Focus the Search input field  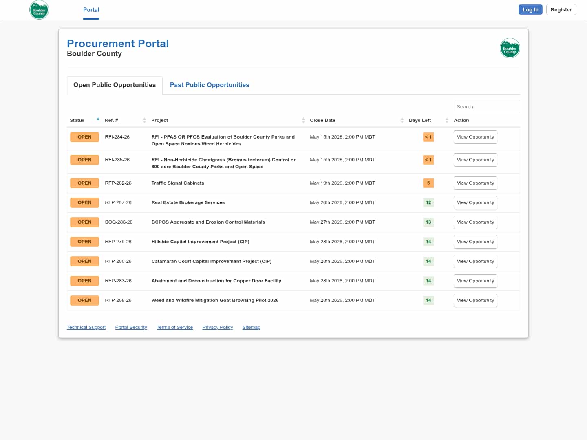487,106
